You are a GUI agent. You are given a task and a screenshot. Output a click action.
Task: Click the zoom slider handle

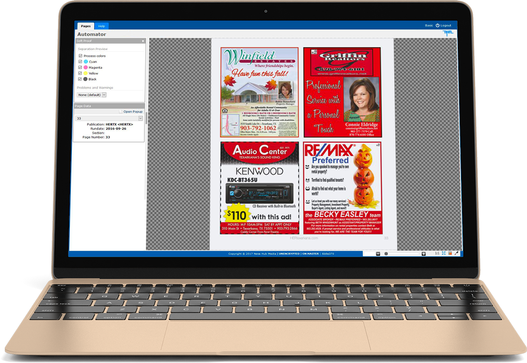coord(386,254)
